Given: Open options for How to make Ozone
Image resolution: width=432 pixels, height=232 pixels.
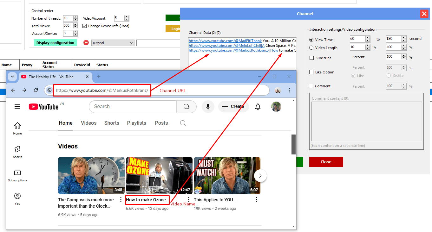Looking at the screenshot, I should tap(189, 199).
